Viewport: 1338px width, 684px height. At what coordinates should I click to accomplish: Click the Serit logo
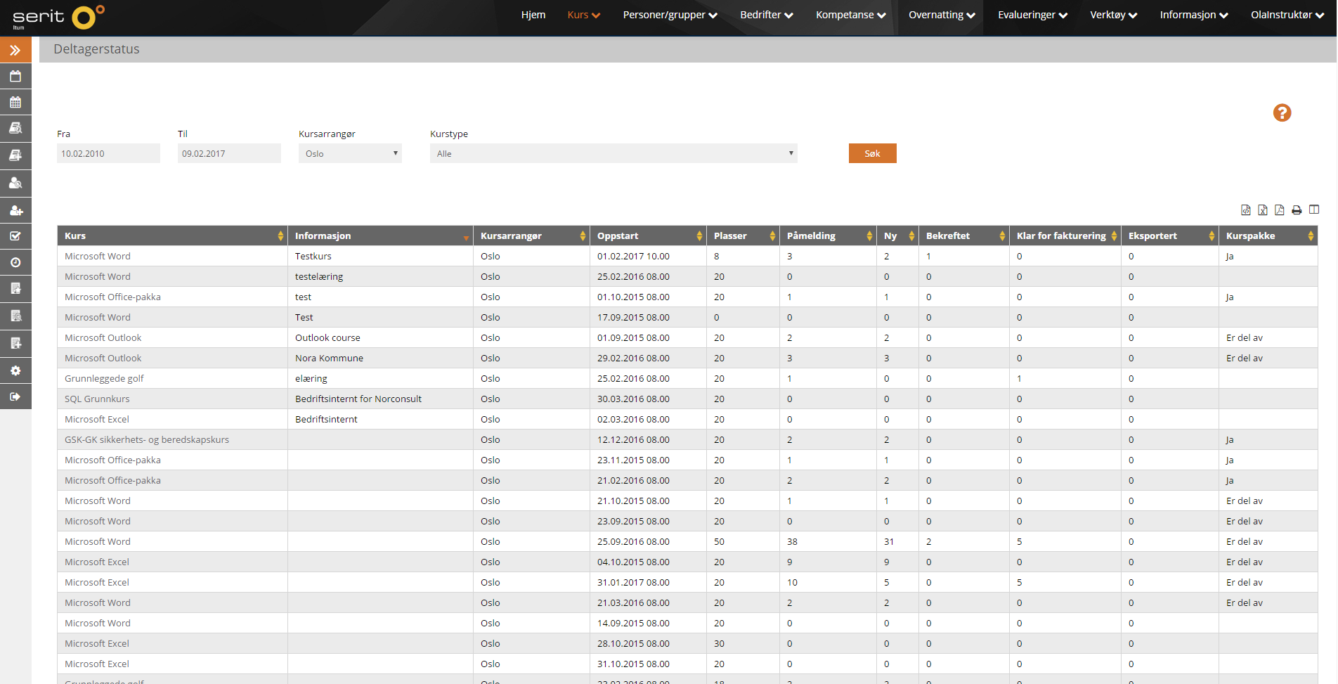[58, 17]
